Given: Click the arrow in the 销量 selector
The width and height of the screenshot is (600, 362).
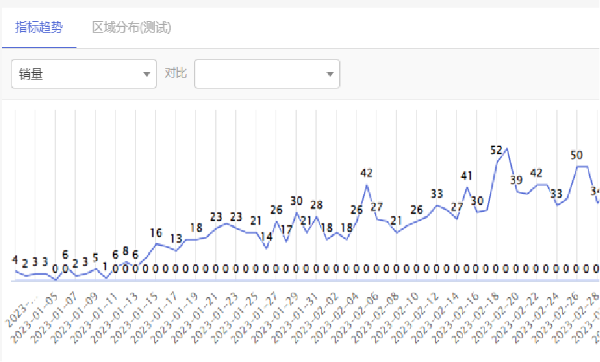Looking at the screenshot, I should point(146,74).
